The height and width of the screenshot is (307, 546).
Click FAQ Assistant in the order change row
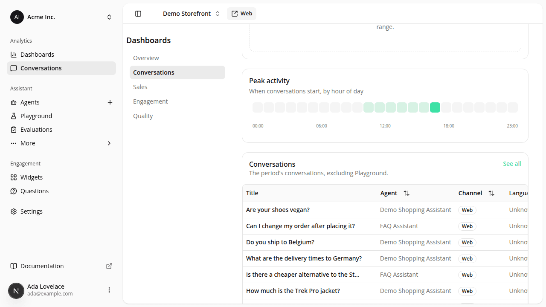[x=399, y=226]
